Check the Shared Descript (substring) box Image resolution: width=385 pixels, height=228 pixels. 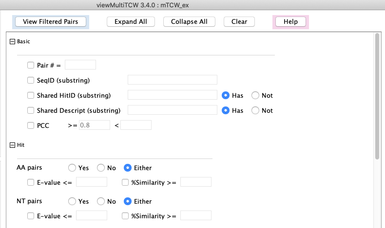[31, 110]
